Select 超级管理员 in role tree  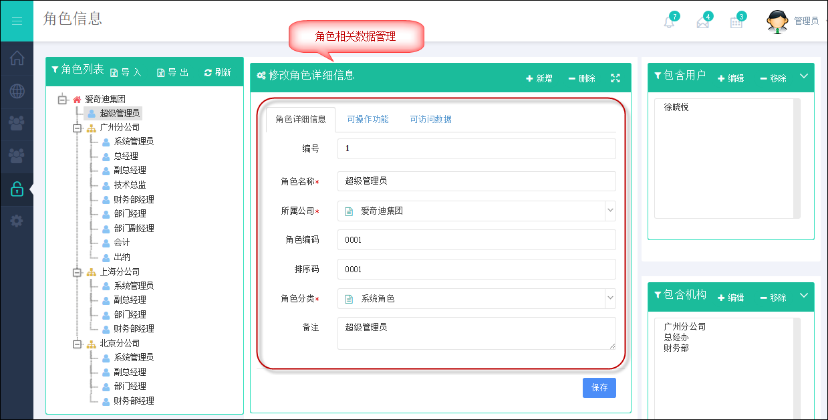[120, 113]
